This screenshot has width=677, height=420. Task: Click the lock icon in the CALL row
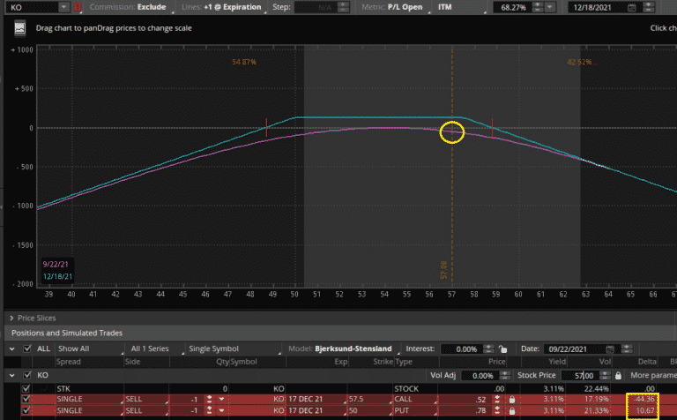(510, 400)
